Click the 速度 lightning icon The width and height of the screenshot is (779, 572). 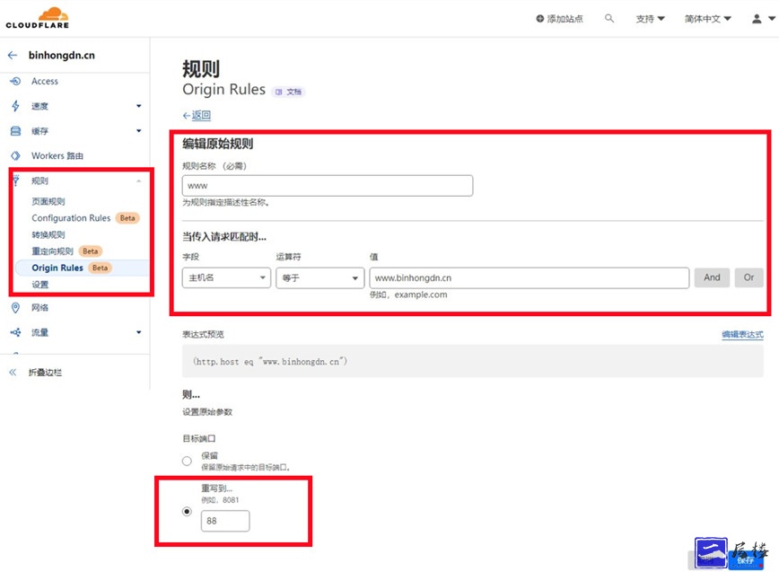click(x=15, y=106)
